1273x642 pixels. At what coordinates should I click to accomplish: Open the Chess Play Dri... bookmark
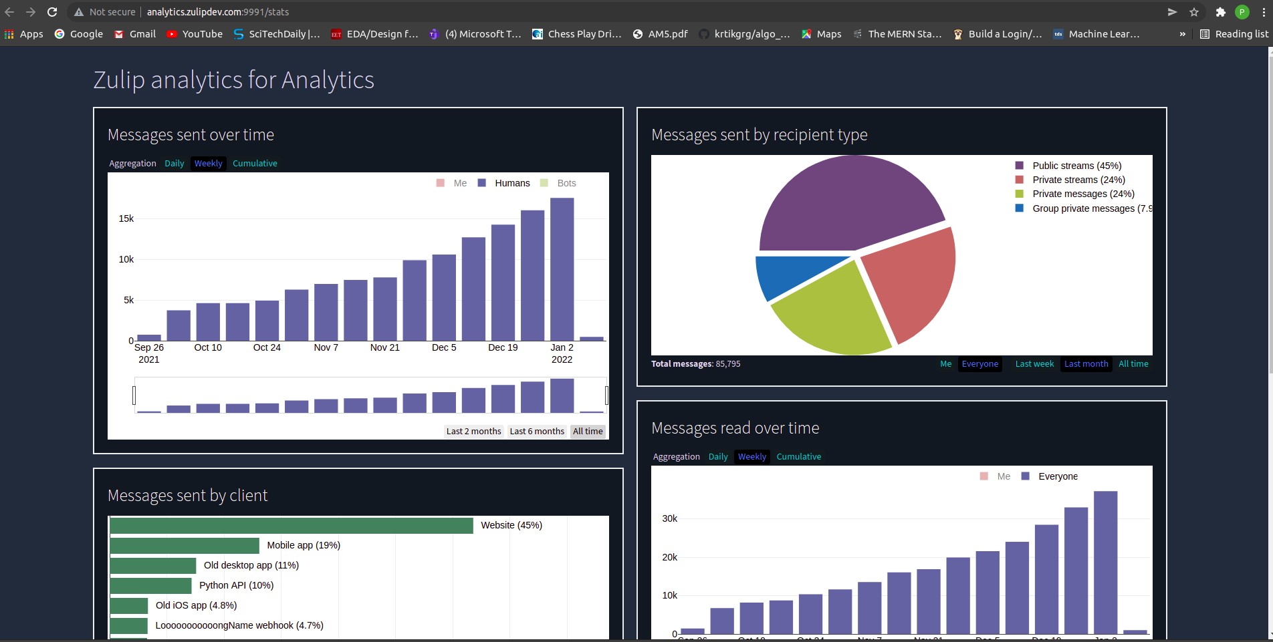[x=576, y=34]
